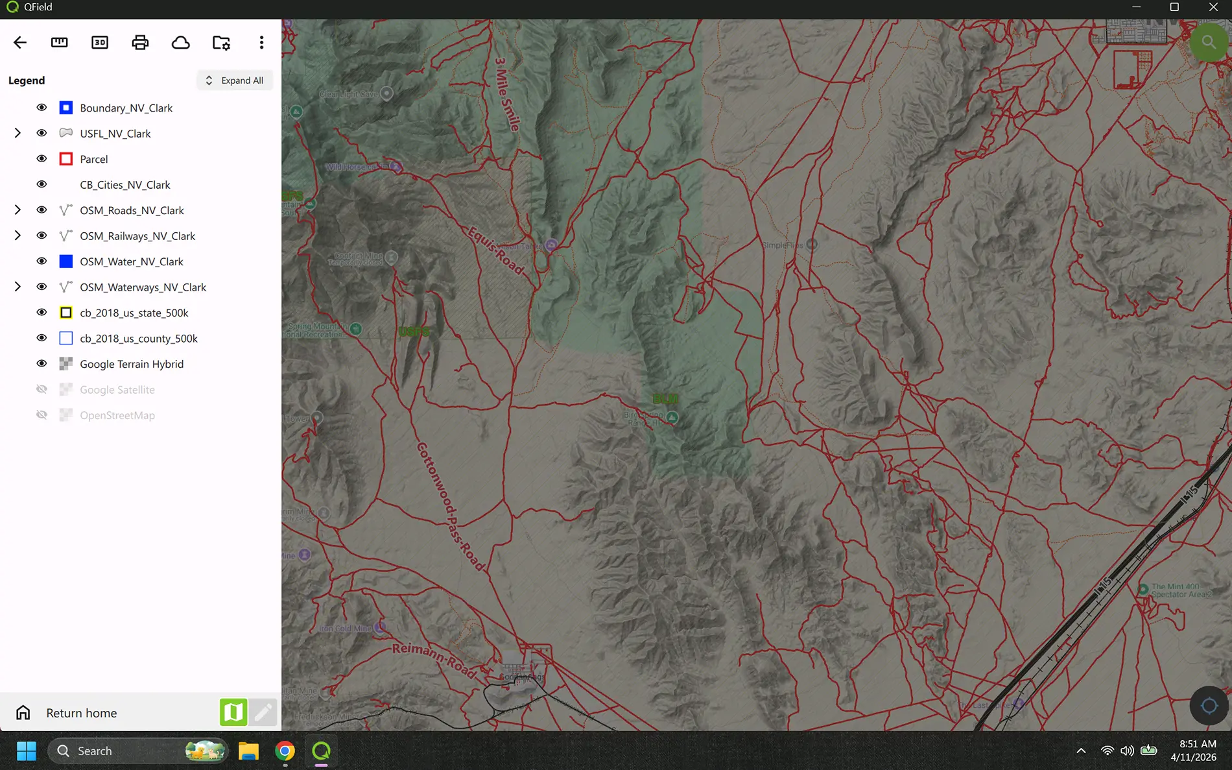Screen dimensions: 1232x770
Task: Open the three-dot overflow menu
Action: point(261,43)
